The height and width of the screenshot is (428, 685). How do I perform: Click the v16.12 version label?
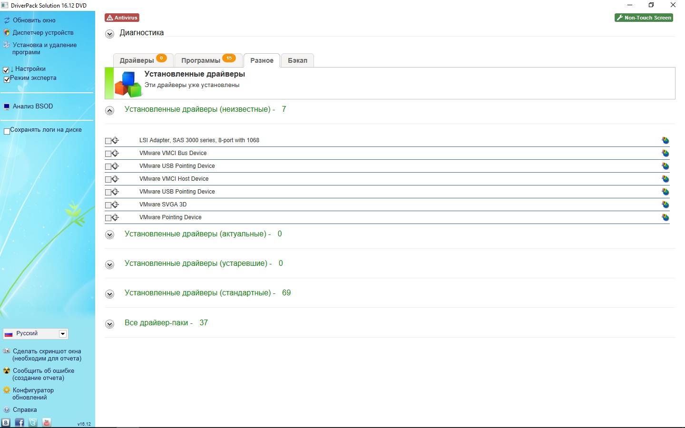pos(84,424)
